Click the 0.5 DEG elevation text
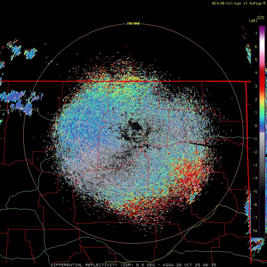This screenshot has height=267, width=267. pos(146,265)
